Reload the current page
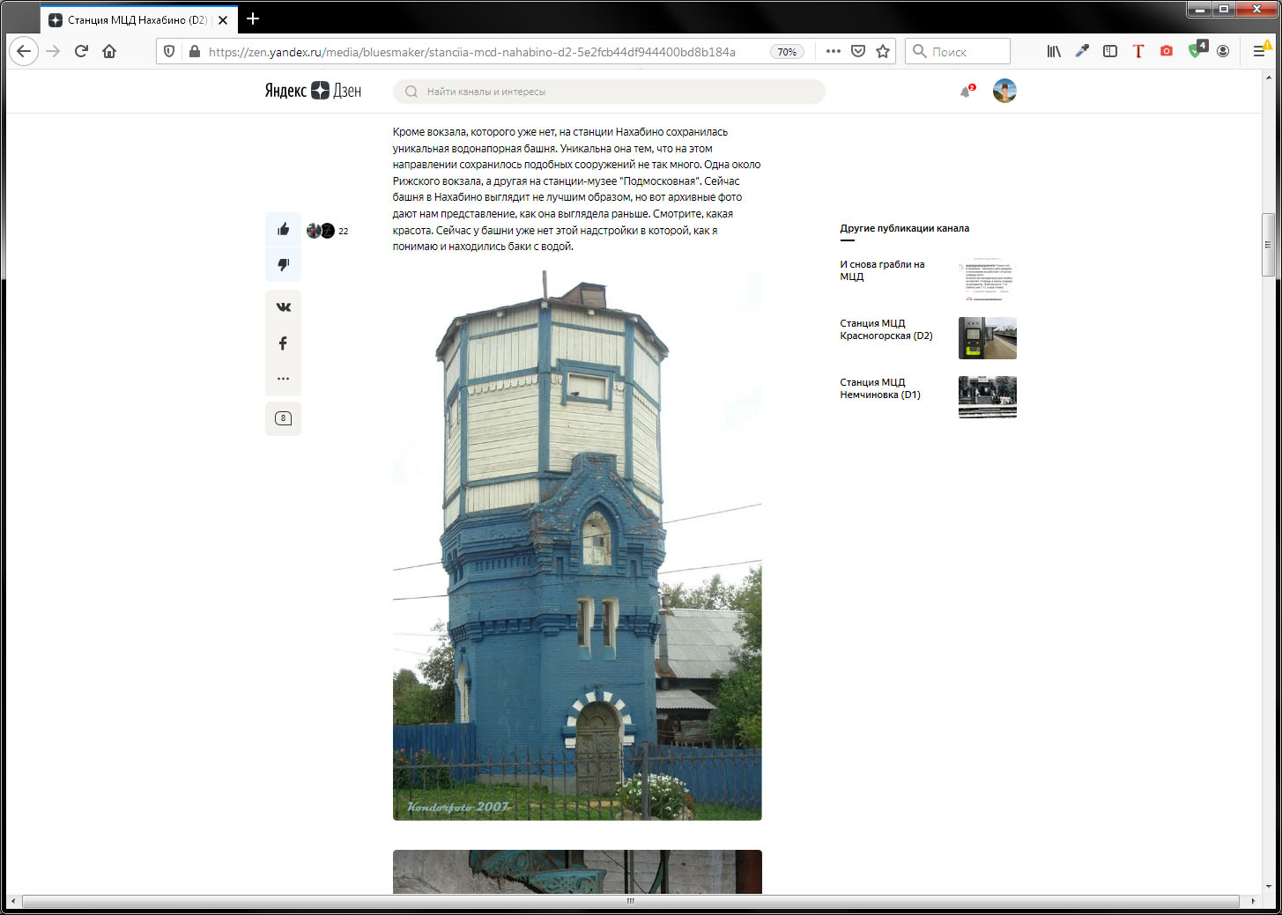Image resolution: width=1282 pixels, height=915 pixels. tap(81, 51)
